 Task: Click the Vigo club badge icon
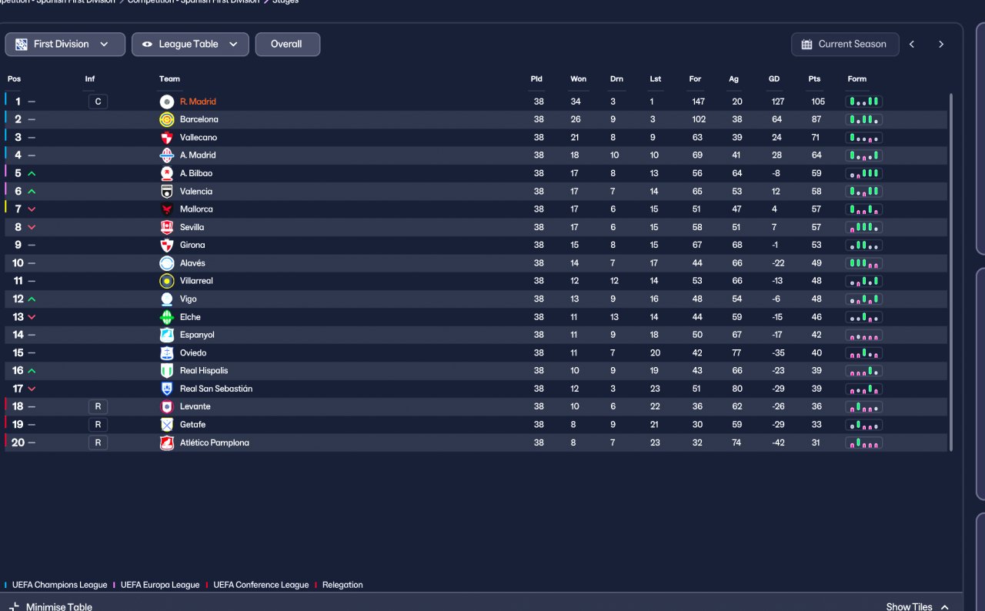167,299
